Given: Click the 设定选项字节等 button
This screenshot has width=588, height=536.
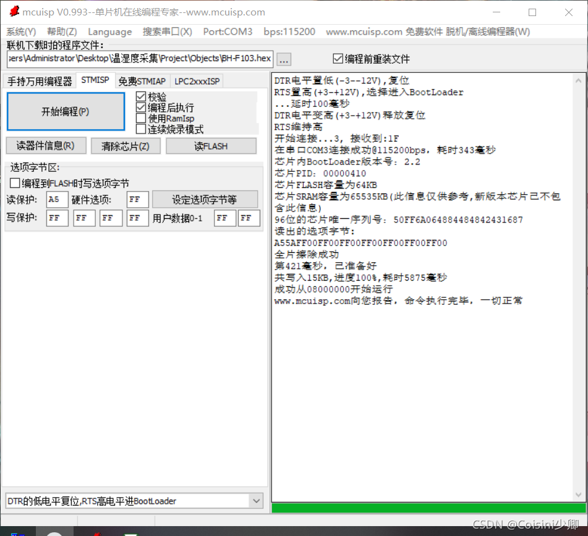Looking at the screenshot, I should point(205,200).
